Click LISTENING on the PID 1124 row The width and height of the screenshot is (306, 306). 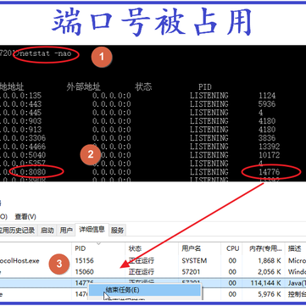pos(209,95)
